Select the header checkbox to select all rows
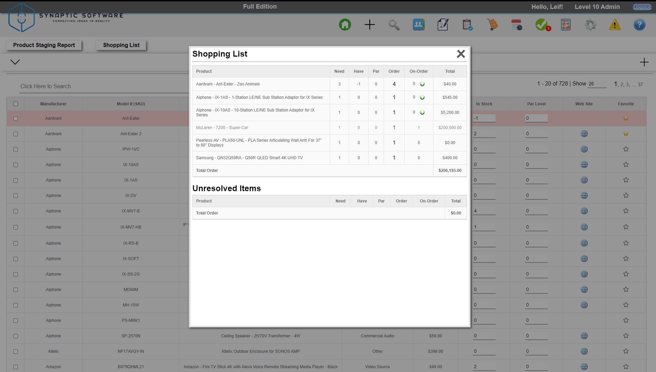Viewport: 656px width, 372px height. pyautogui.click(x=15, y=104)
